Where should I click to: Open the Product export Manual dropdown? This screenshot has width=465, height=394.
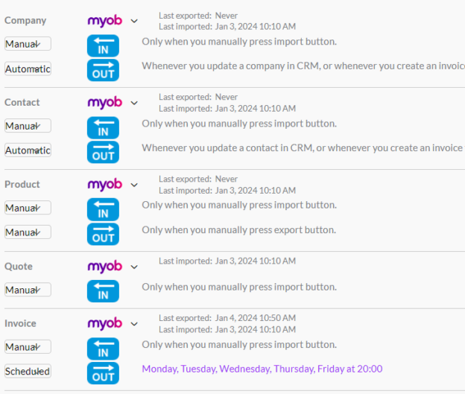[28, 232]
